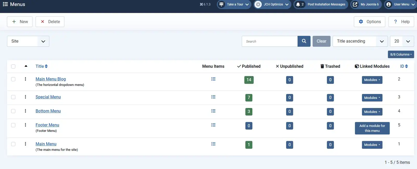Open the Title ascending sort dropdown

pyautogui.click(x=360, y=41)
